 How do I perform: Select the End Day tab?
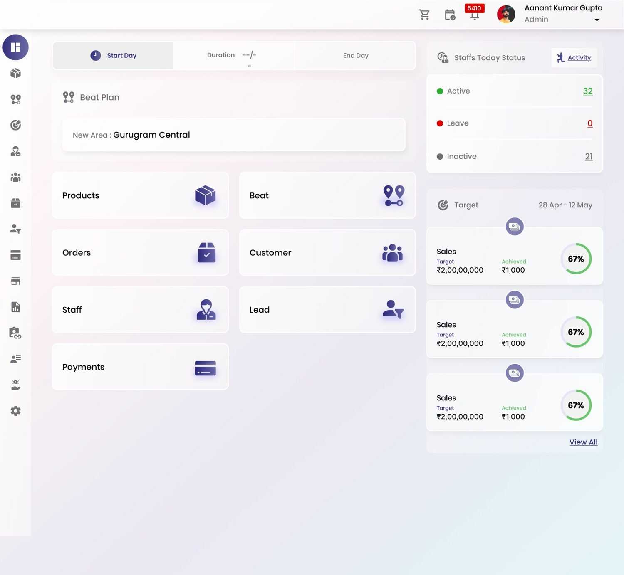click(x=355, y=55)
